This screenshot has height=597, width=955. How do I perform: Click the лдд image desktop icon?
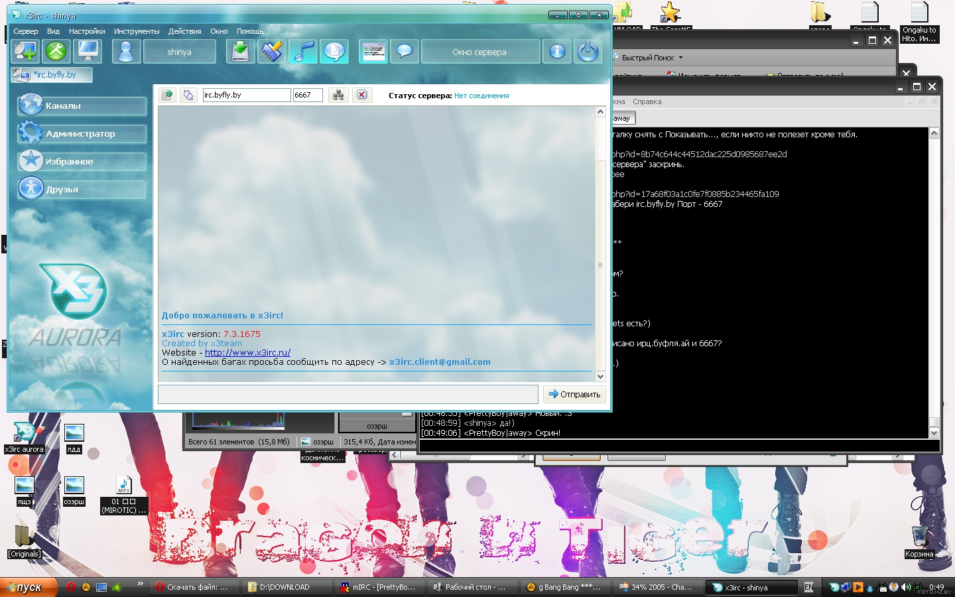click(x=74, y=438)
